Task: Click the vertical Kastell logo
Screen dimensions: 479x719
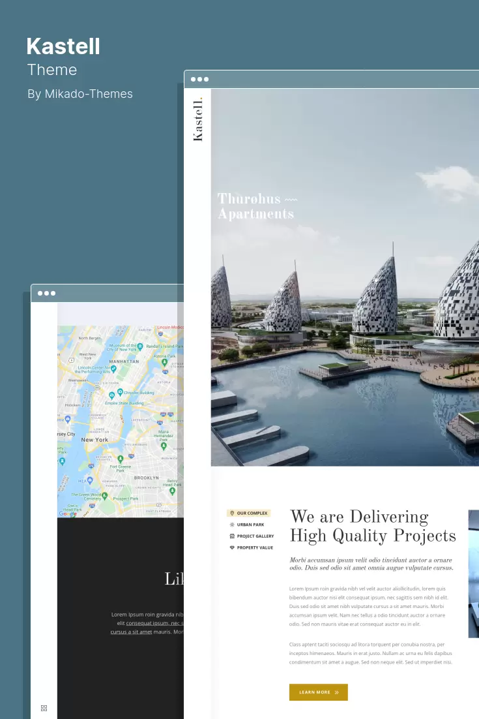Action: tap(198, 119)
